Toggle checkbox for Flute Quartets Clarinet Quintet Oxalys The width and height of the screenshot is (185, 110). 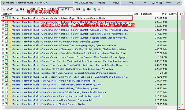tap(6, 104)
